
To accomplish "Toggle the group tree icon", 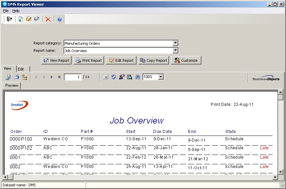I will click(x=24, y=77).
